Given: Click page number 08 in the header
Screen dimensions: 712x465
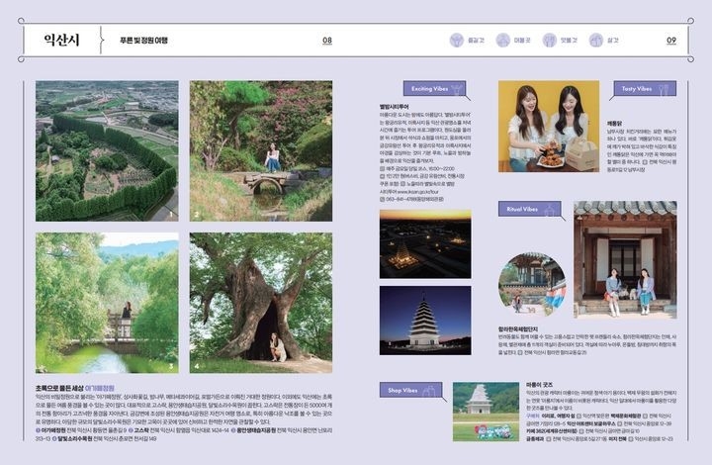Looking at the screenshot, I should tap(326, 41).
